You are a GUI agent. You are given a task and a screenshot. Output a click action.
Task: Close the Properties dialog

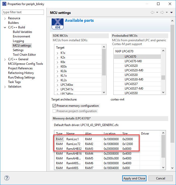click(x=170, y=4)
